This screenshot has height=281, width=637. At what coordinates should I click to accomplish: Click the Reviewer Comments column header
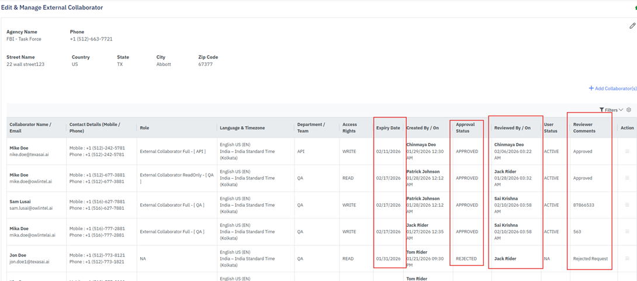(x=583, y=128)
